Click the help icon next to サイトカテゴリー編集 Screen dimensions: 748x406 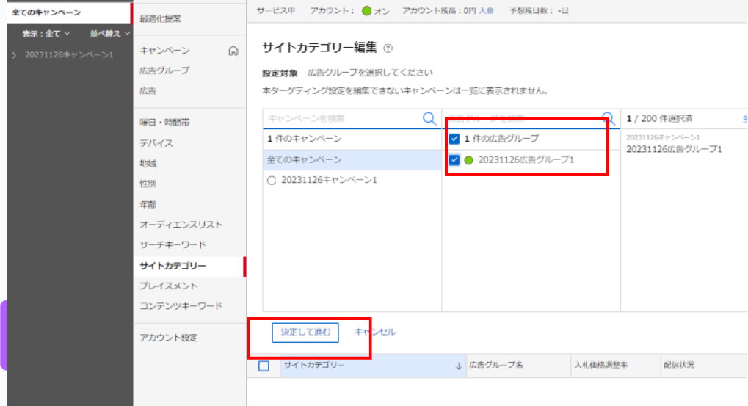pyautogui.click(x=388, y=48)
